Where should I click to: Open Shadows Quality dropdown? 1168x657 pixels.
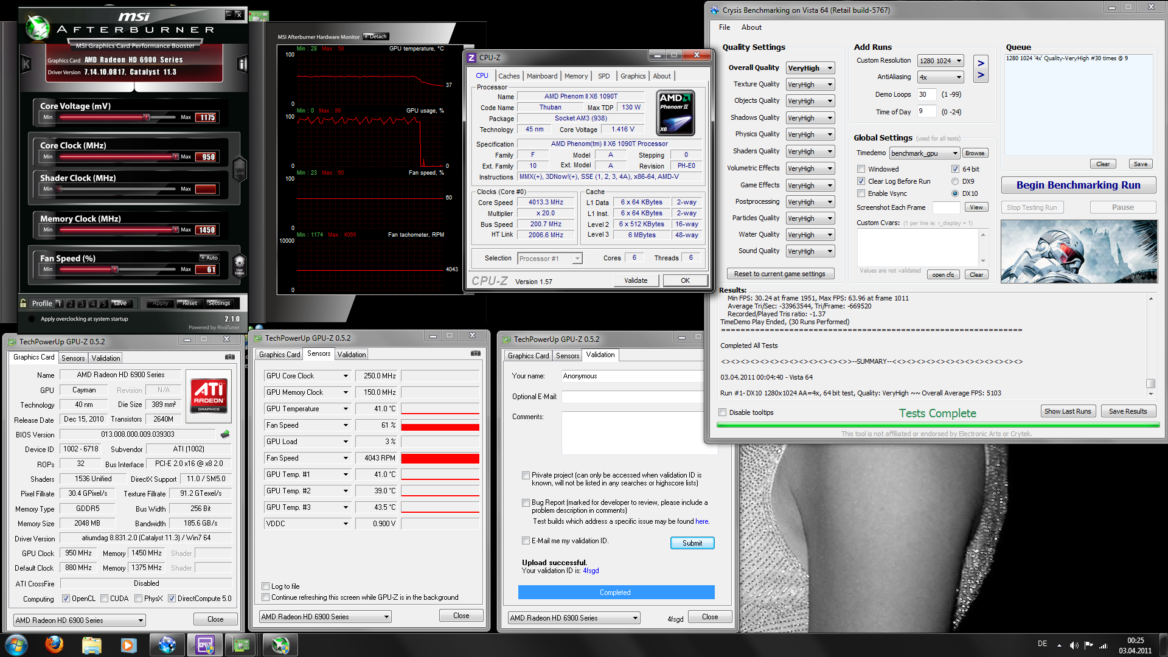point(810,118)
